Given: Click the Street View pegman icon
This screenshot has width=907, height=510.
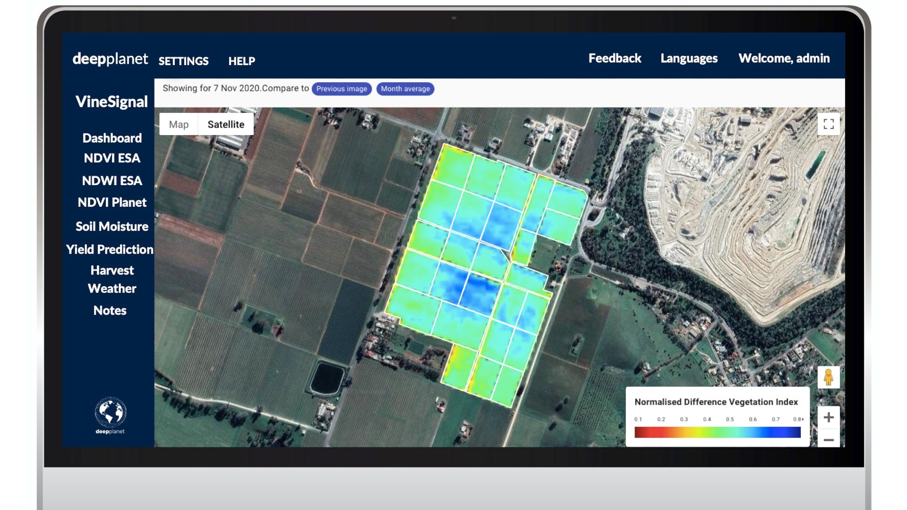Looking at the screenshot, I should tap(828, 377).
